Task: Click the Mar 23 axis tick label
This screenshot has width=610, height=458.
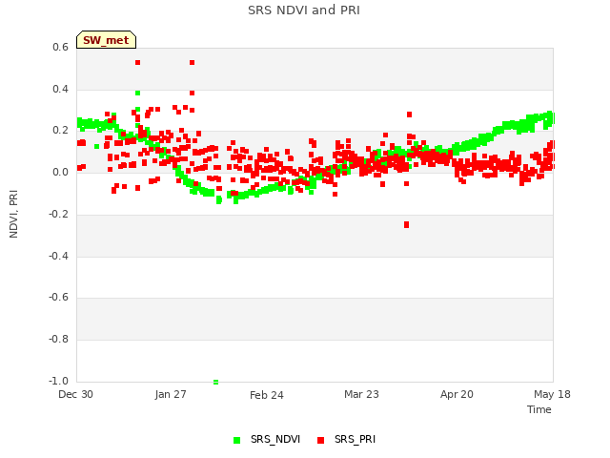Action: click(x=361, y=394)
